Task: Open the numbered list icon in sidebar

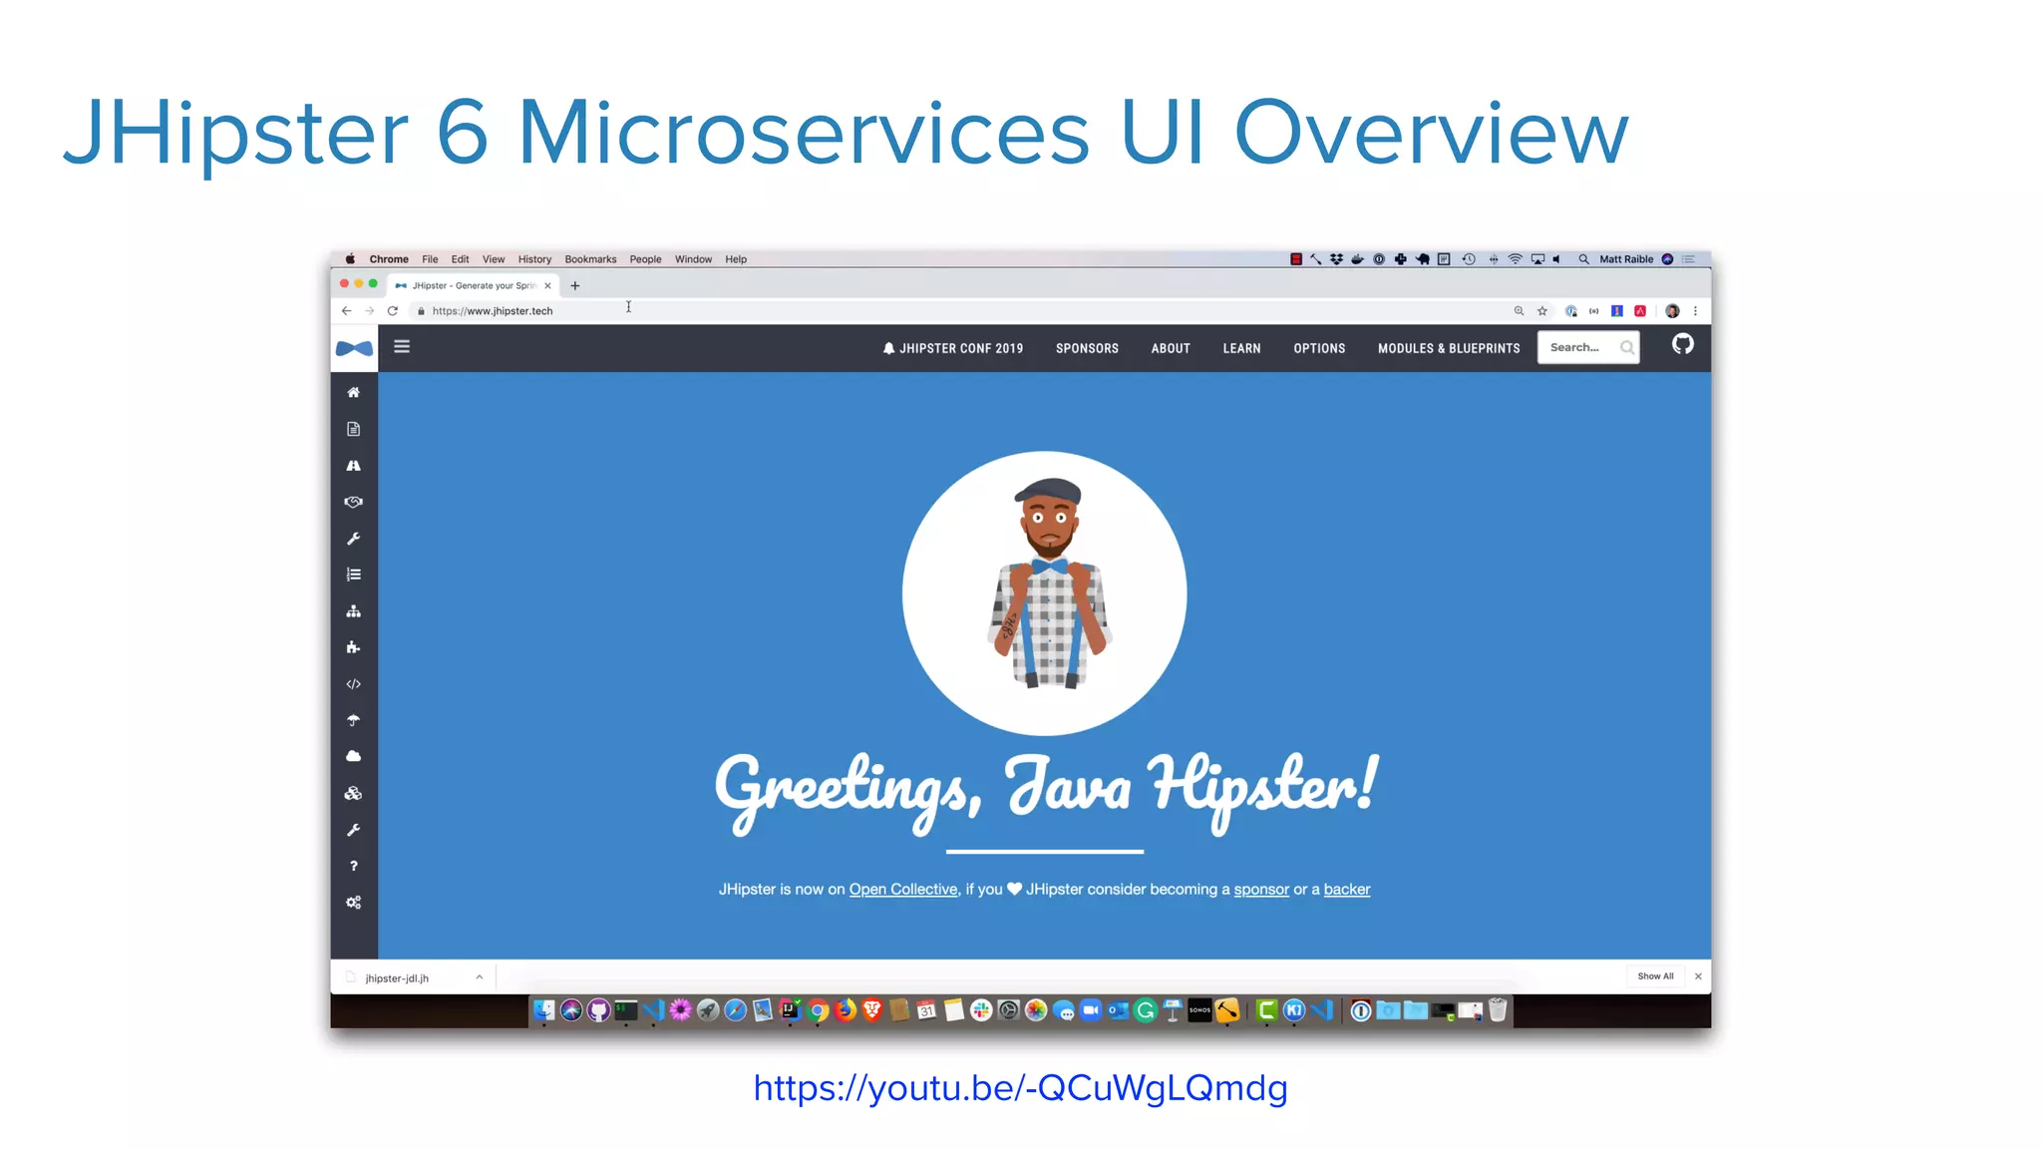Action: click(353, 574)
